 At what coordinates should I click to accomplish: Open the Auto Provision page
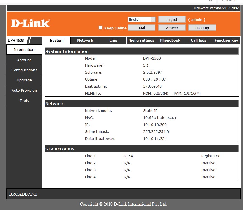point(24,91)
